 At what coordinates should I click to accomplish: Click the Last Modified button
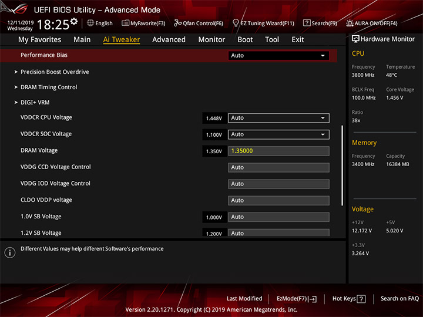pos(244,299)
